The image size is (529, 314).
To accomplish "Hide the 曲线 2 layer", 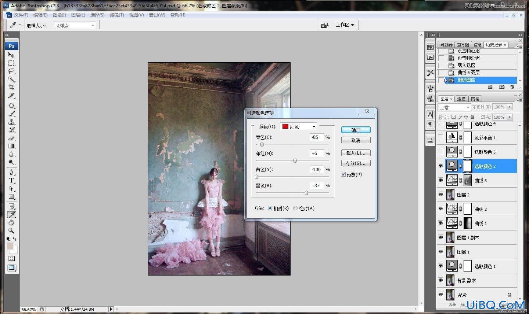I will click(440, 209).
